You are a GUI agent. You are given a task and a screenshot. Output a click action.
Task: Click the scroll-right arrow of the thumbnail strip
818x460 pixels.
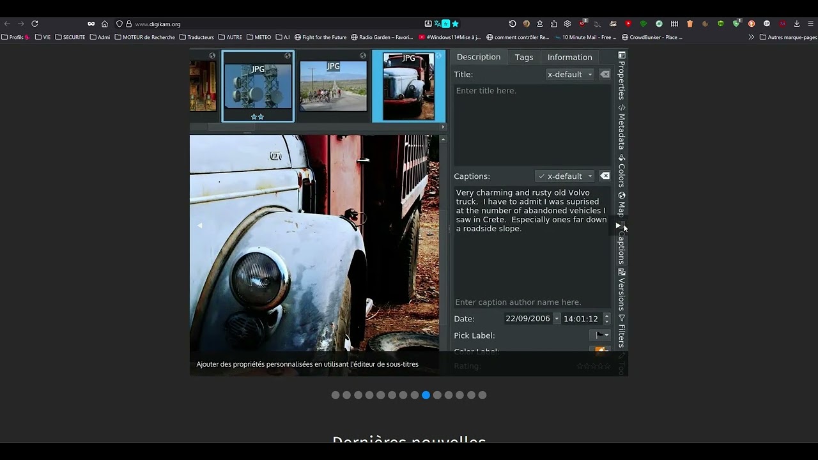(x=443, y=126)
